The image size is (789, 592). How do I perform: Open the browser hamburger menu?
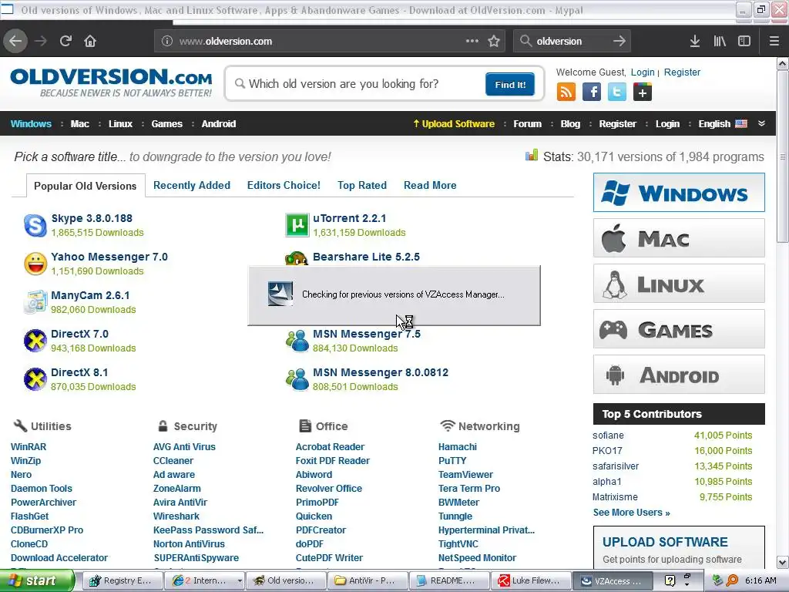pyautogui.click(x=774, y=41)
